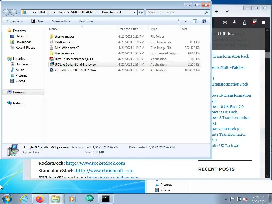Select the Mini Windows XP disc image icon
Viewport: 272px width, 204px height.
51,48
